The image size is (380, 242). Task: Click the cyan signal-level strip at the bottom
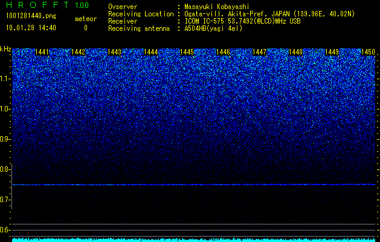[194, 240]
